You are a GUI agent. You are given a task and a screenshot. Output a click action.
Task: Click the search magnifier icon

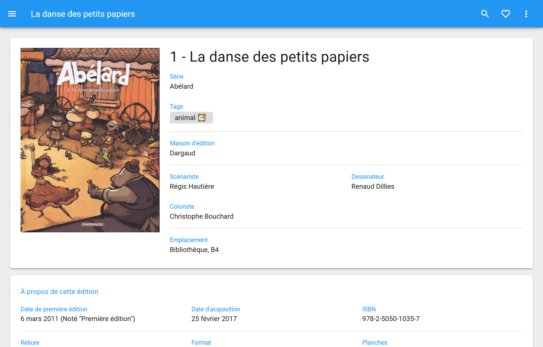click(x=485, y=14)
